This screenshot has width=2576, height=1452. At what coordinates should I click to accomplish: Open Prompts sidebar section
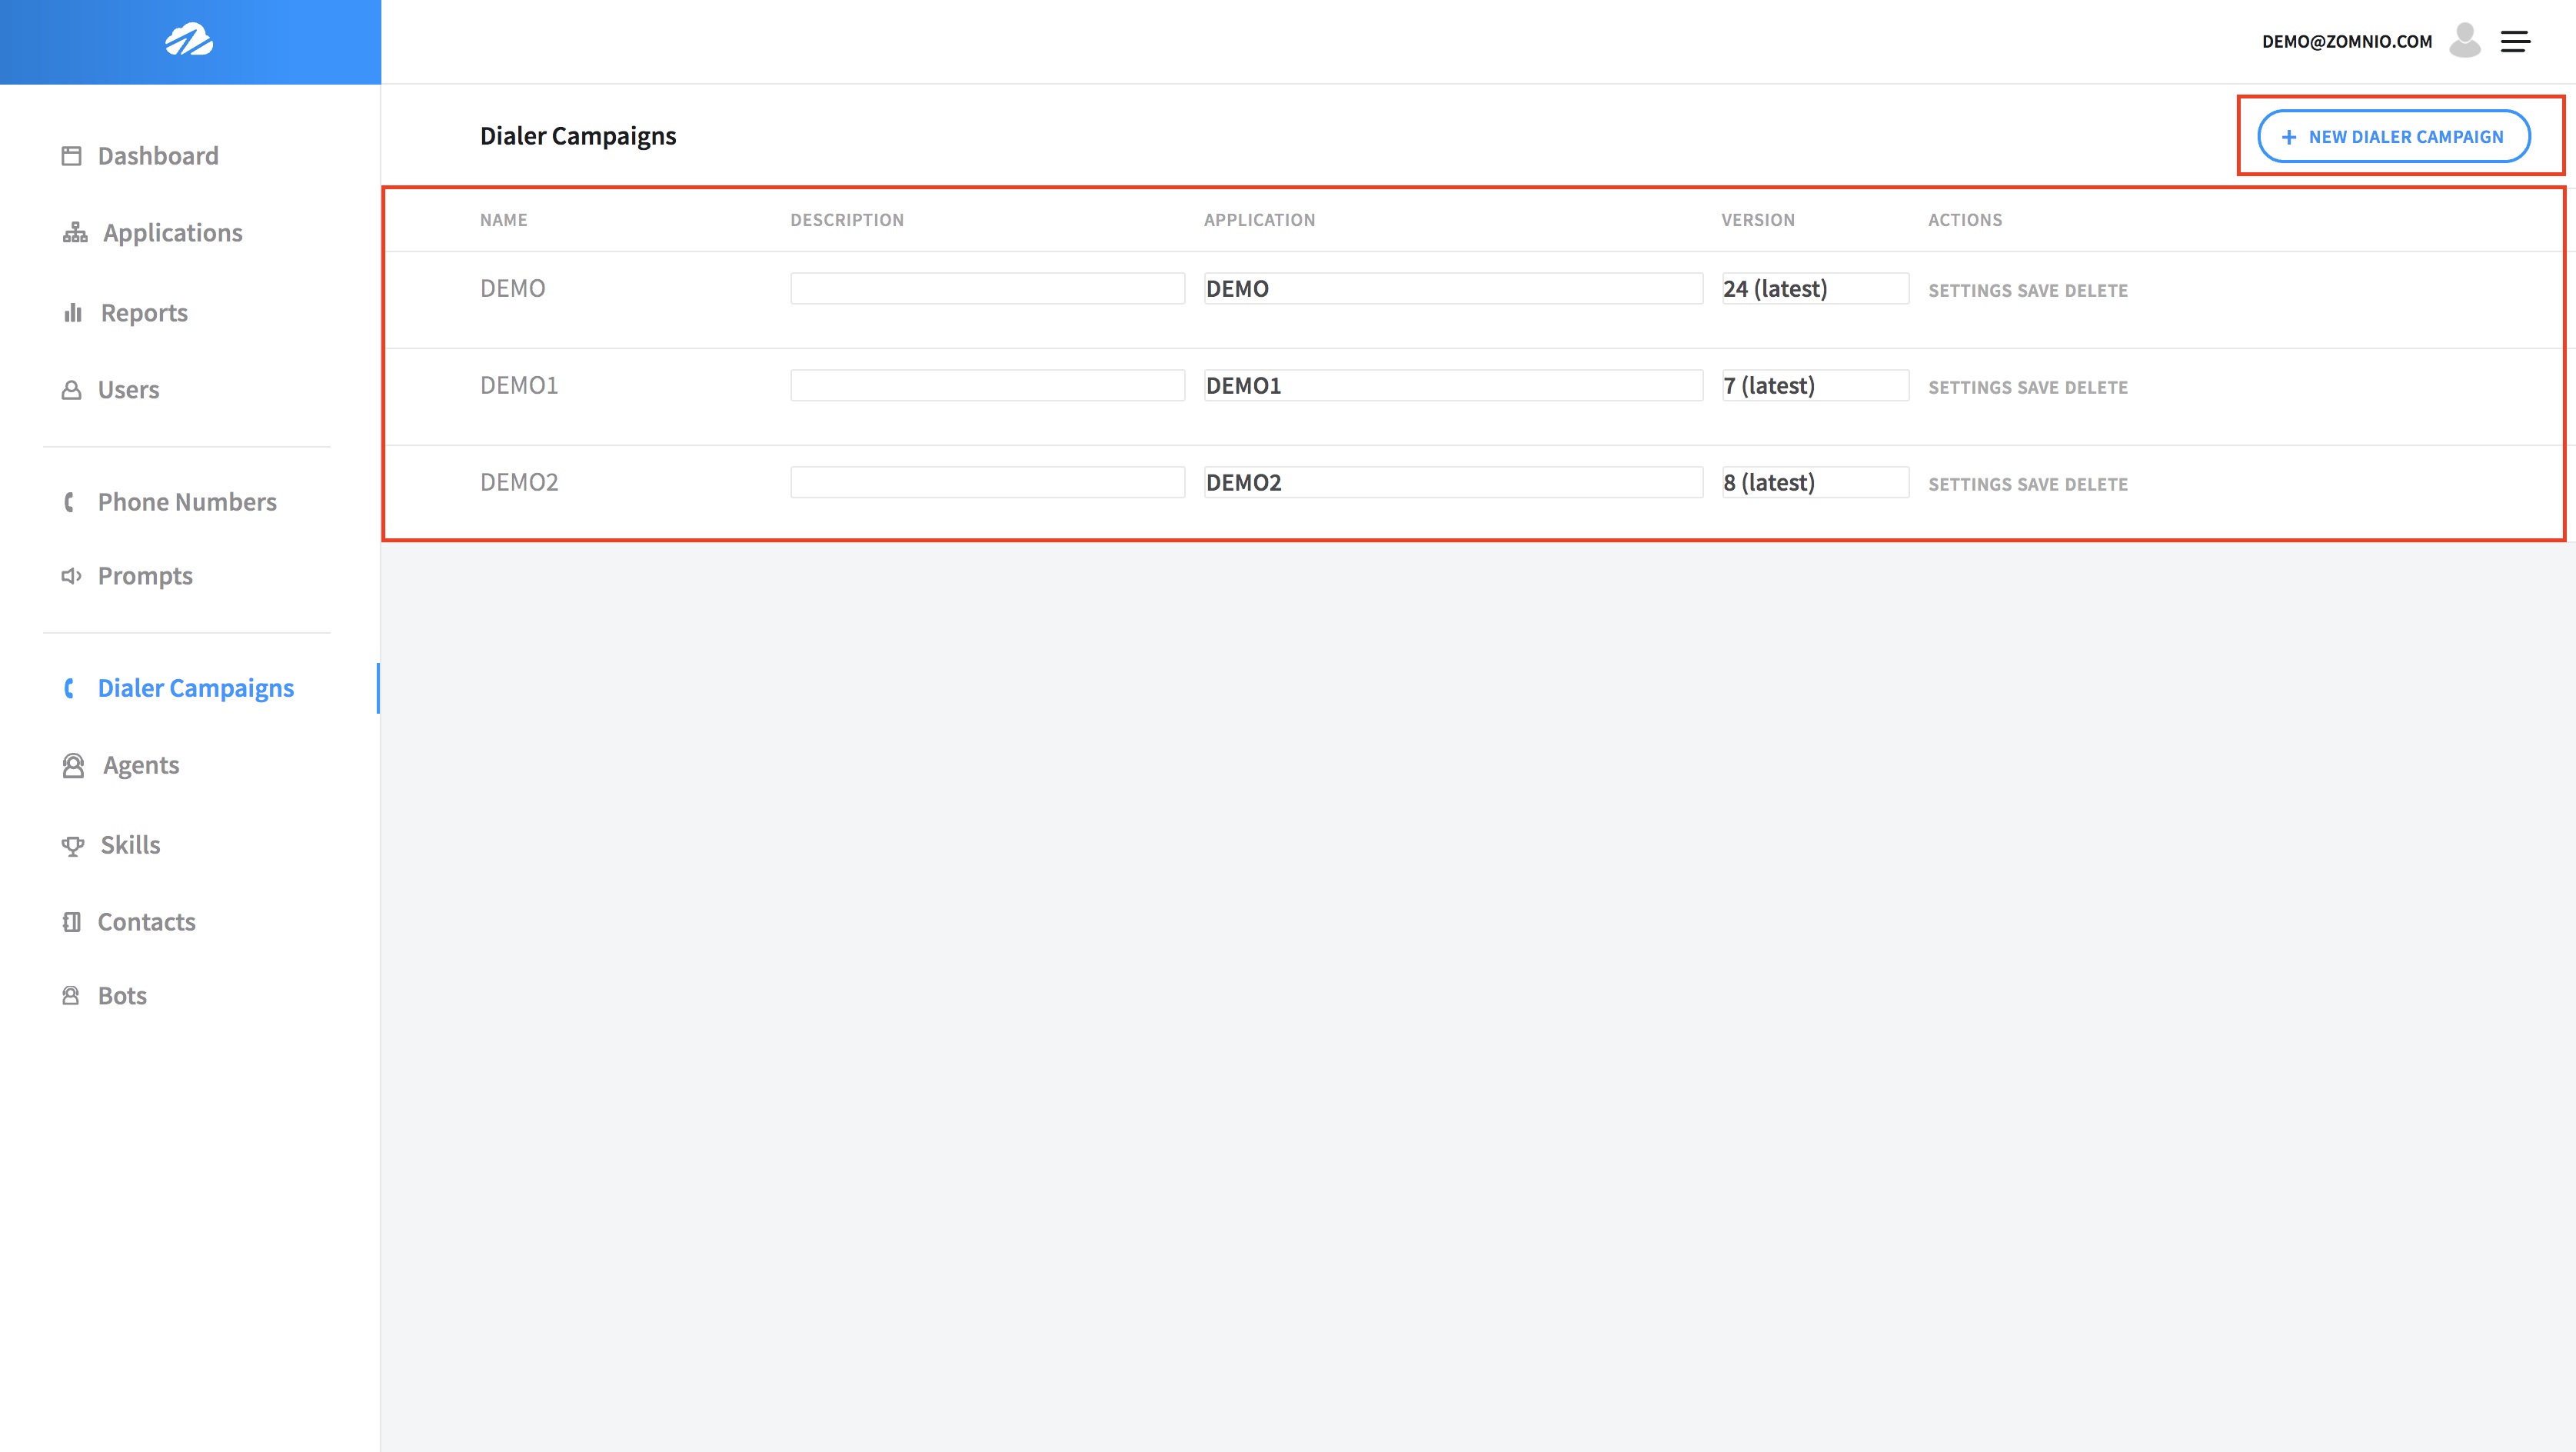point(145,573)
